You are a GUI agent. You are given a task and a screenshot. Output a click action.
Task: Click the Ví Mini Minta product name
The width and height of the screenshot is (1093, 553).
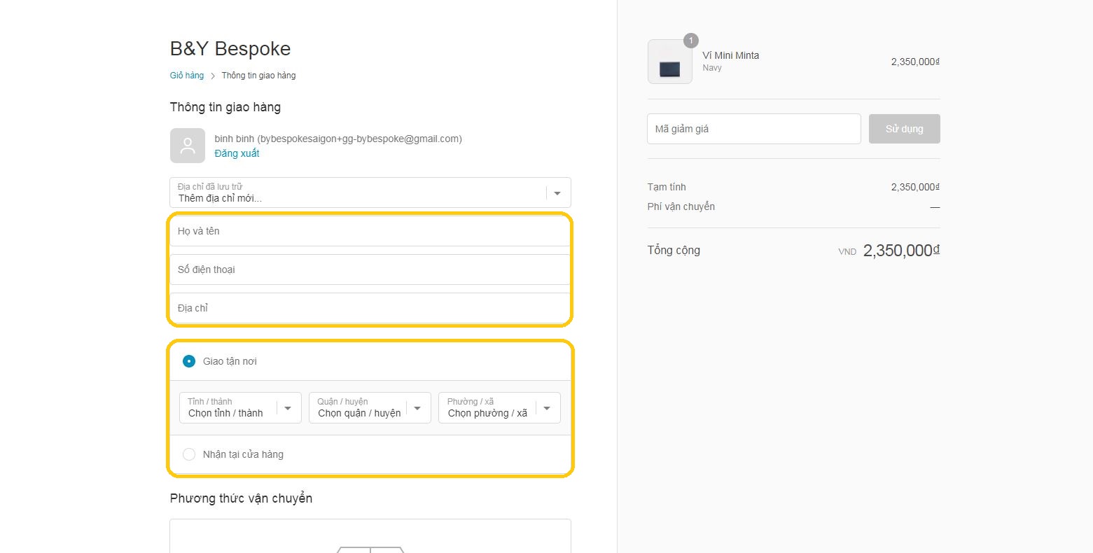point(731,55)
